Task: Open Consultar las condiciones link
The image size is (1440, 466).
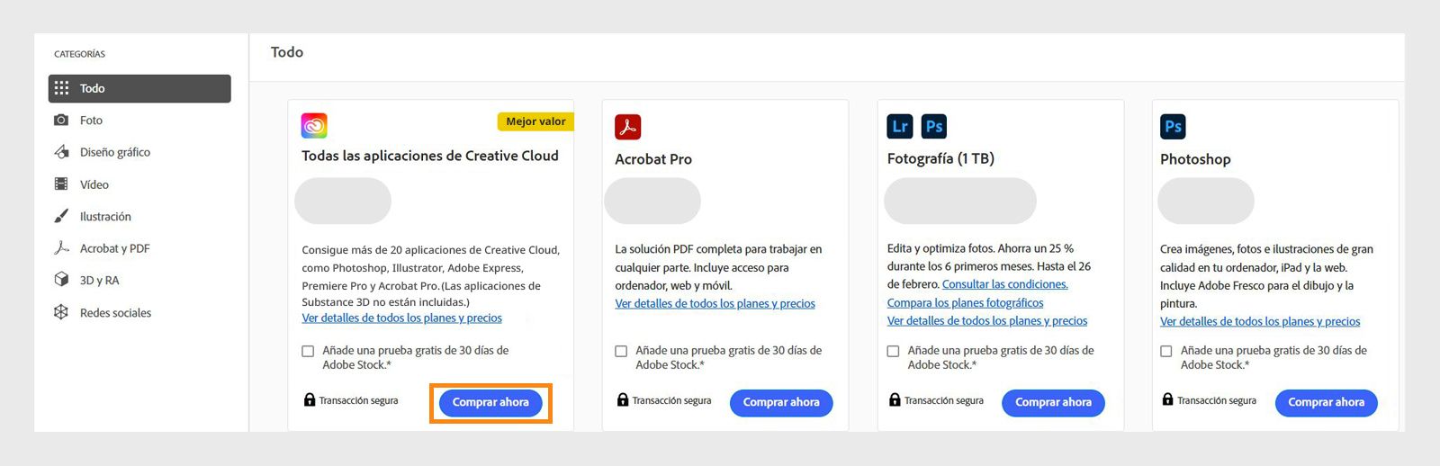Action: (1004, 284)
